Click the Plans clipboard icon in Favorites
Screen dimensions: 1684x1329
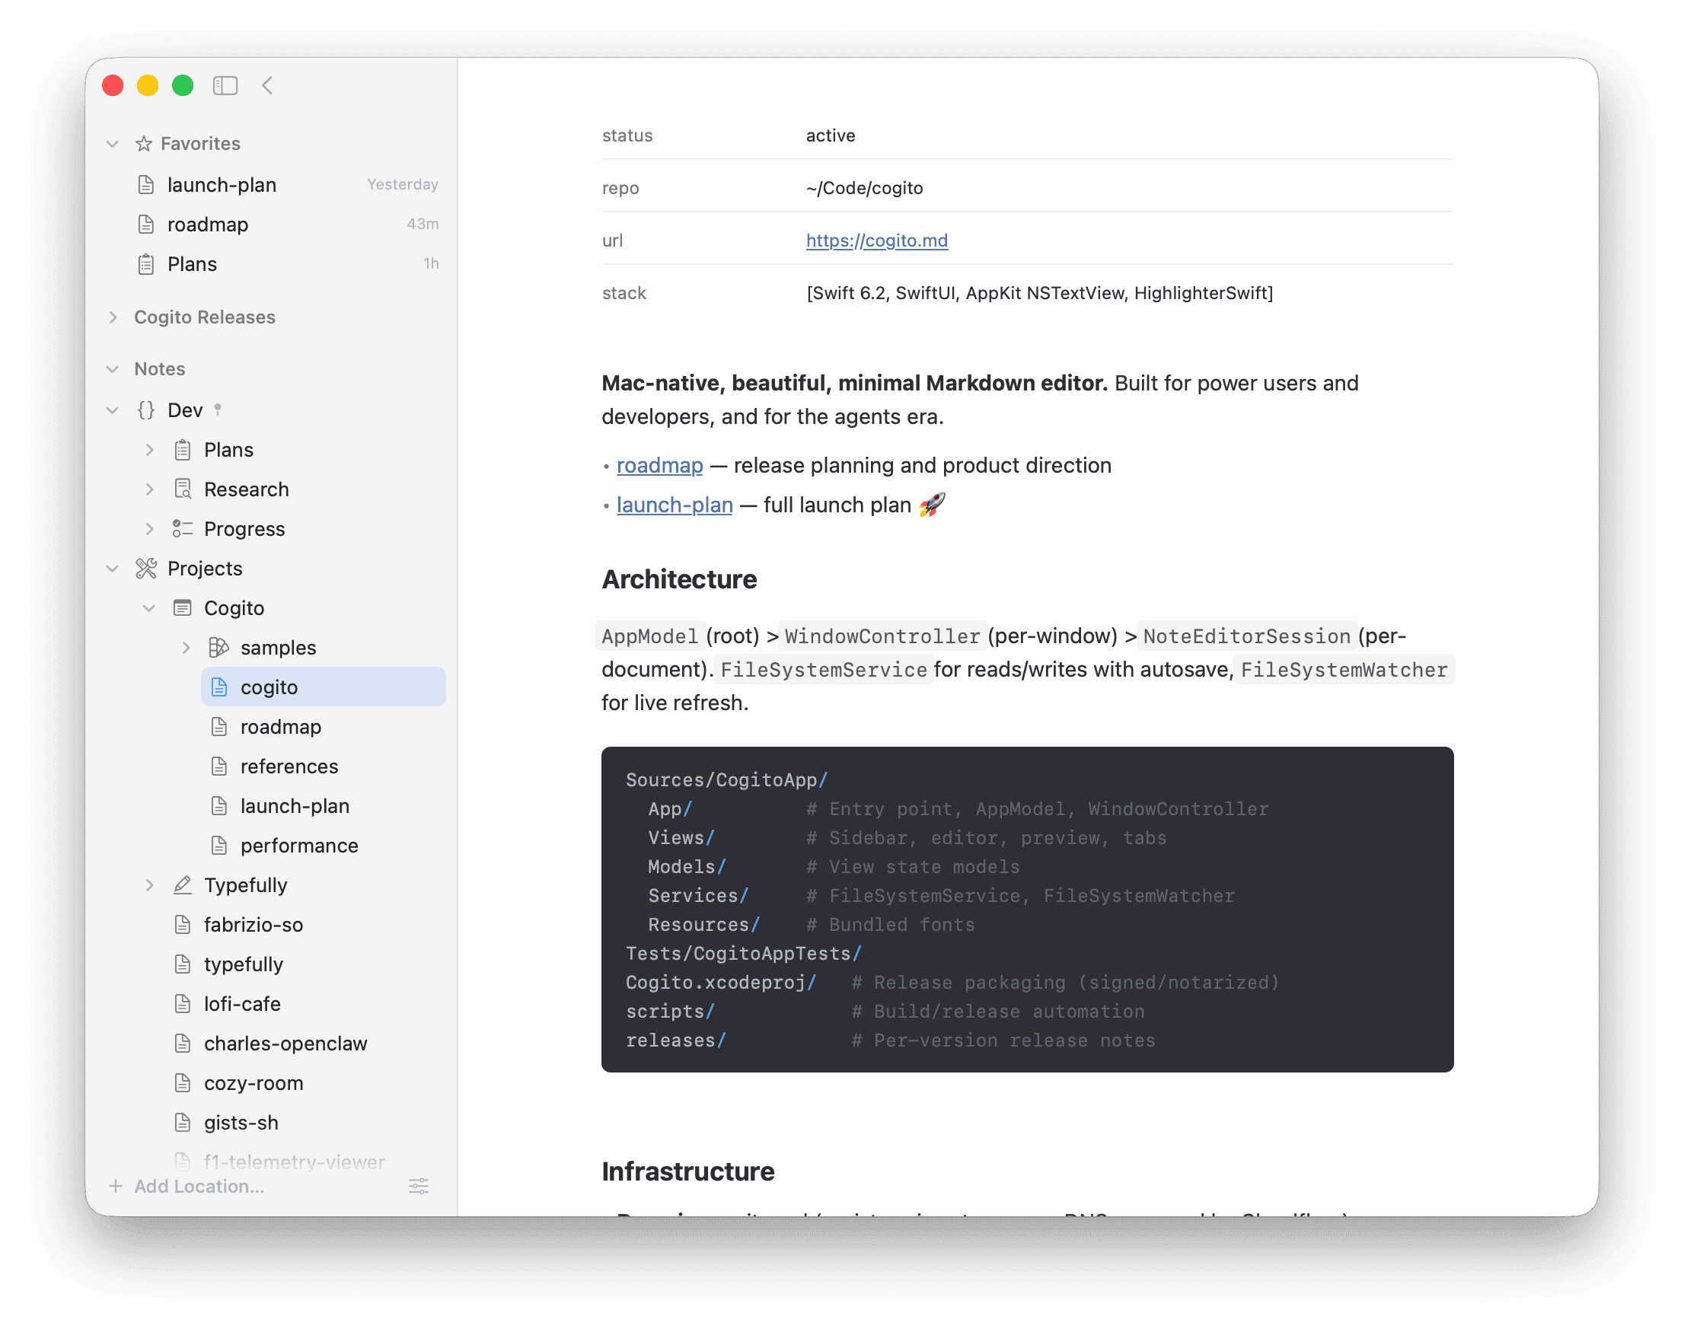tap(145, 265)
